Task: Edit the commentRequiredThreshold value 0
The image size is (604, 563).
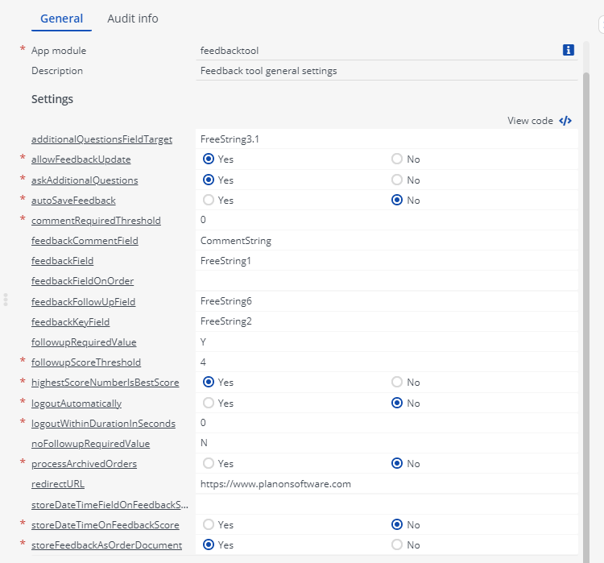Action: click(387, 220)
